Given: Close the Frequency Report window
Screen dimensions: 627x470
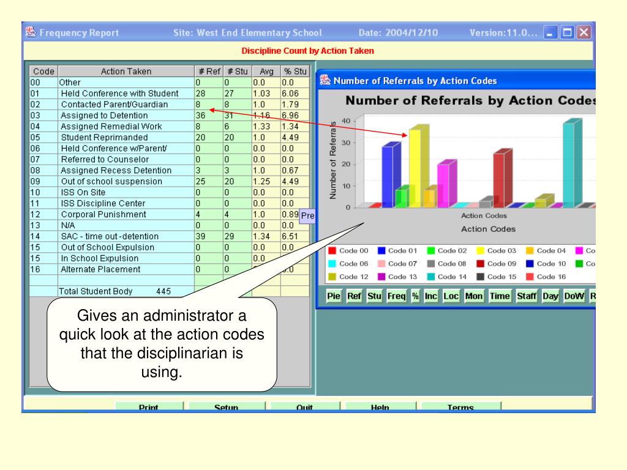Looking at the screenshot, I should (x=584, y=32).
